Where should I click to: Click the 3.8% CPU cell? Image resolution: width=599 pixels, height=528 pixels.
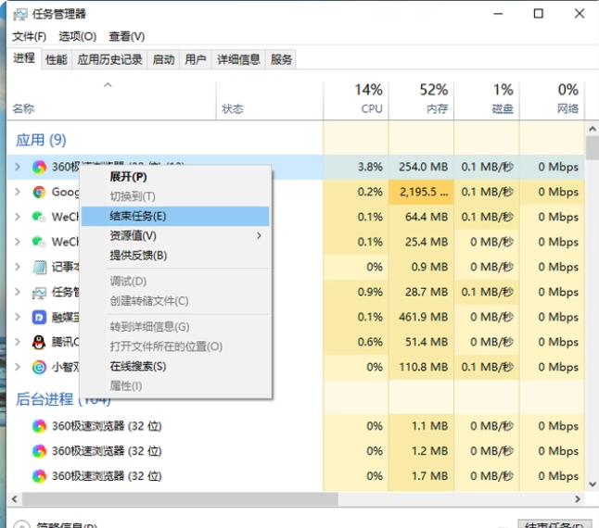point(356,167)
